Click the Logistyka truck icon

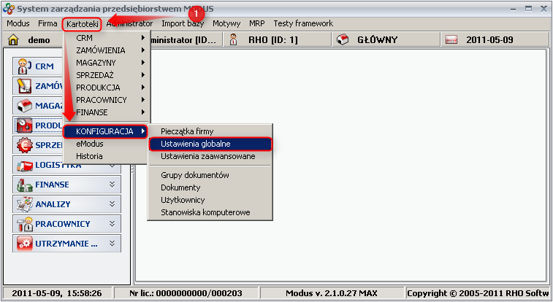[25, 166]
